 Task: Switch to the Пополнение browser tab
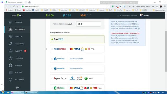pos(14,2)
